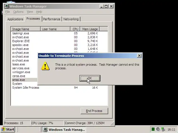Viewport: 178px width, 133px height.
Task: Open the View menu
Action: pyautogui.click(x=30, y=12)
